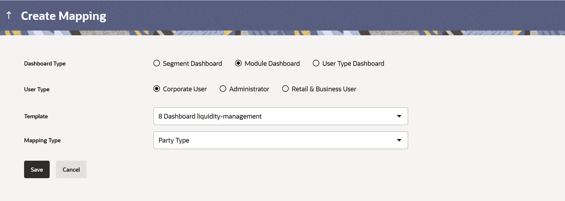This screenshot has height=201, width=565.
Task: Choose the Module Dashboard option
Action: coord(238,63)
